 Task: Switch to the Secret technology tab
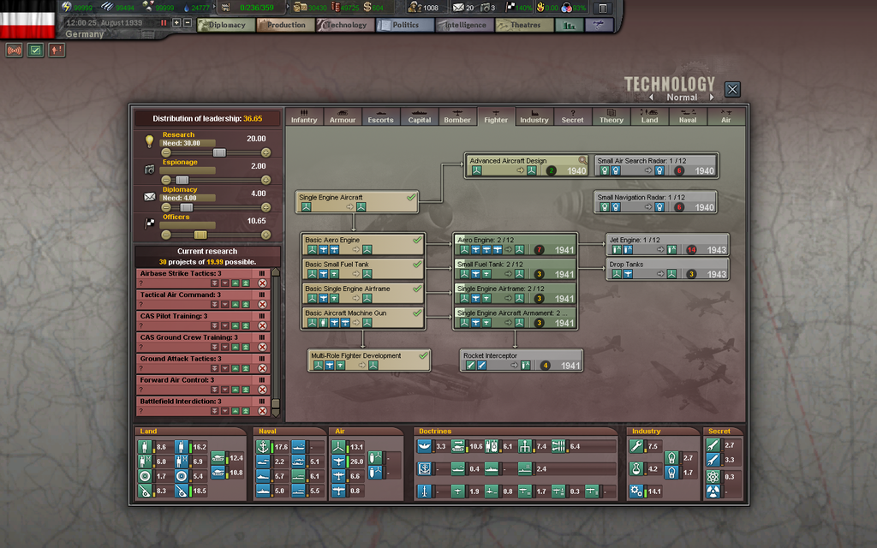pos(572,116)
